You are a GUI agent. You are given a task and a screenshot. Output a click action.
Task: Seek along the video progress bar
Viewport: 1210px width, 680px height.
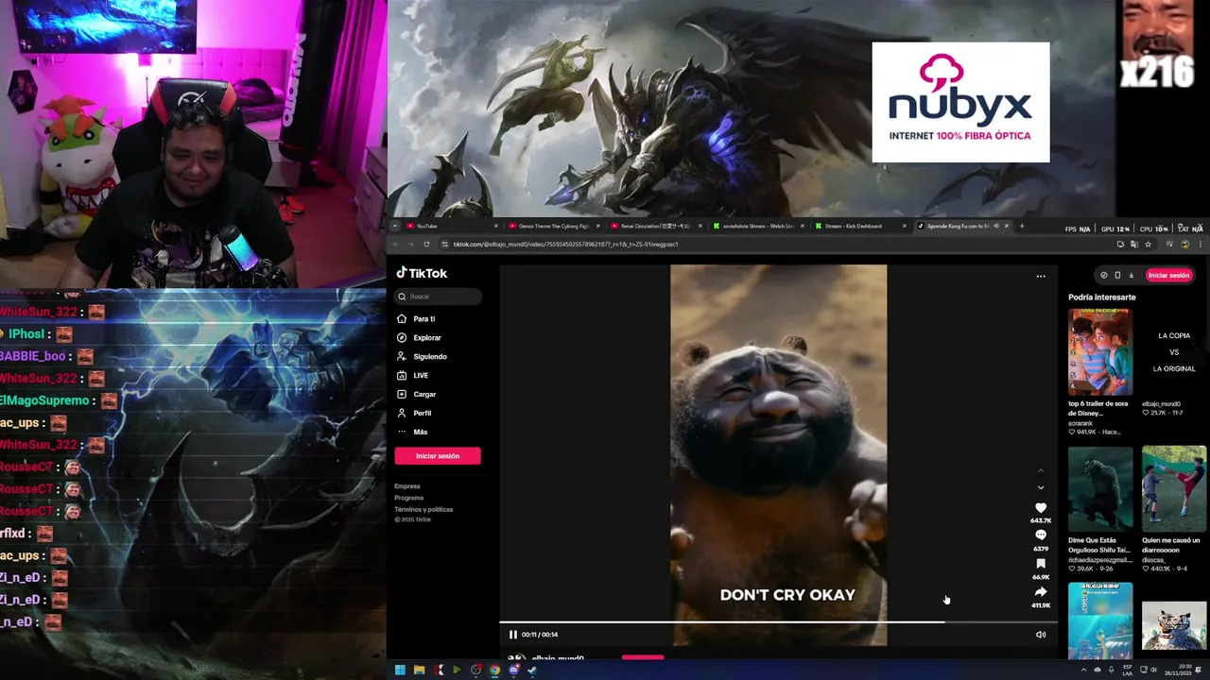point(778,622)
